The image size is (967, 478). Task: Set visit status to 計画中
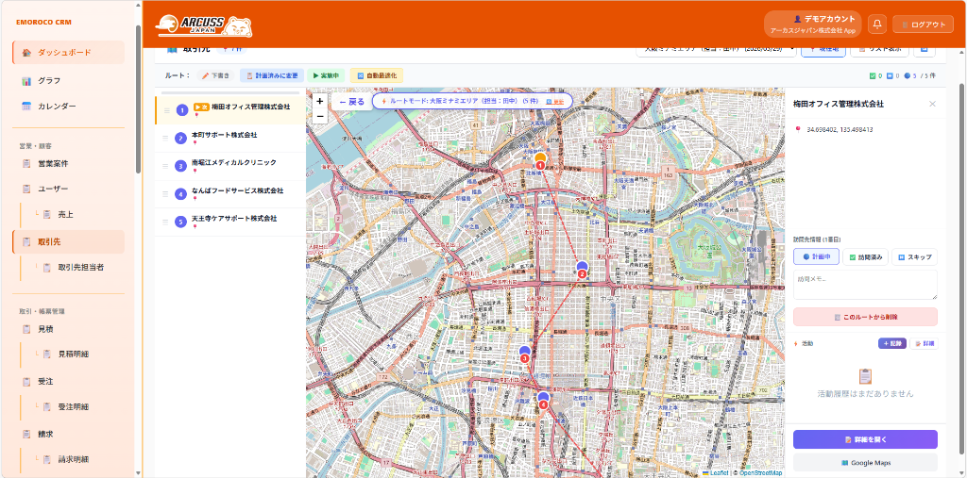point(816,256)
